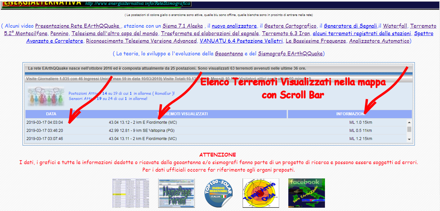Click the ML 1.0 15km value

pyautogui.click(x=361, y=122)
